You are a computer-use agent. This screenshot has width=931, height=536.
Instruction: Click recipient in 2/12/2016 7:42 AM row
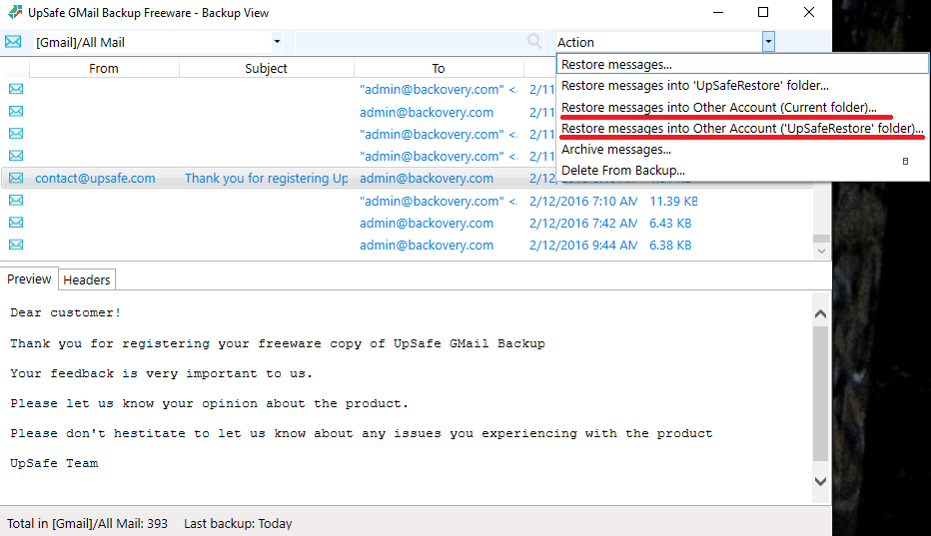click(427, 224)
